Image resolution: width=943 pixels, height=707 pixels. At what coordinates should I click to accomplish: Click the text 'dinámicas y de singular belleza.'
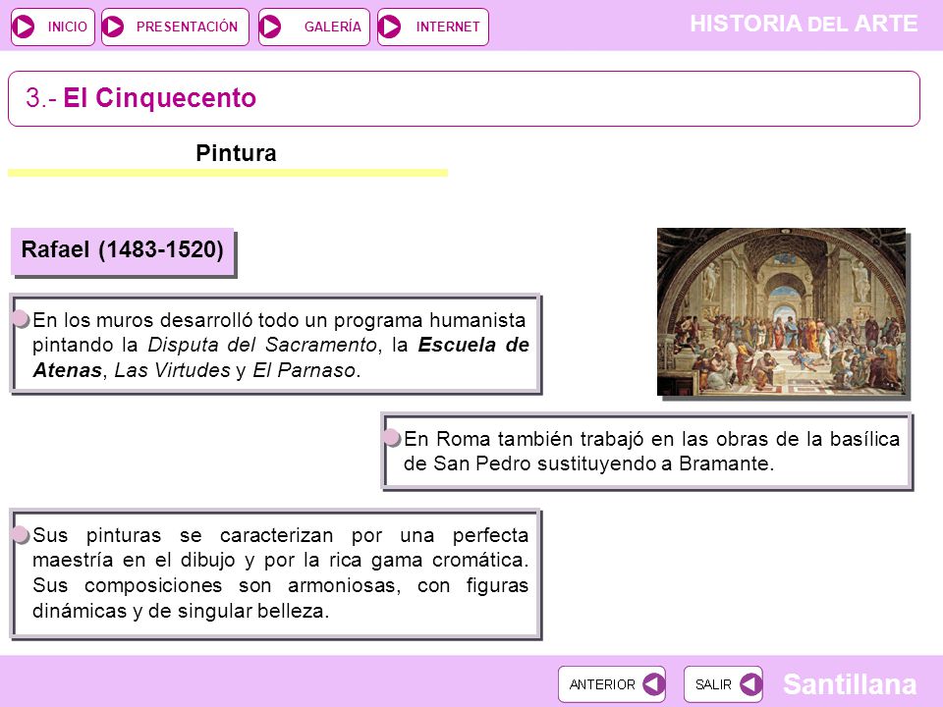click(181, 611)
